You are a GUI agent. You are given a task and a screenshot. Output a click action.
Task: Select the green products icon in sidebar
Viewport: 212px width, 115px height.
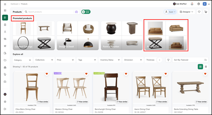coord(5,18)
